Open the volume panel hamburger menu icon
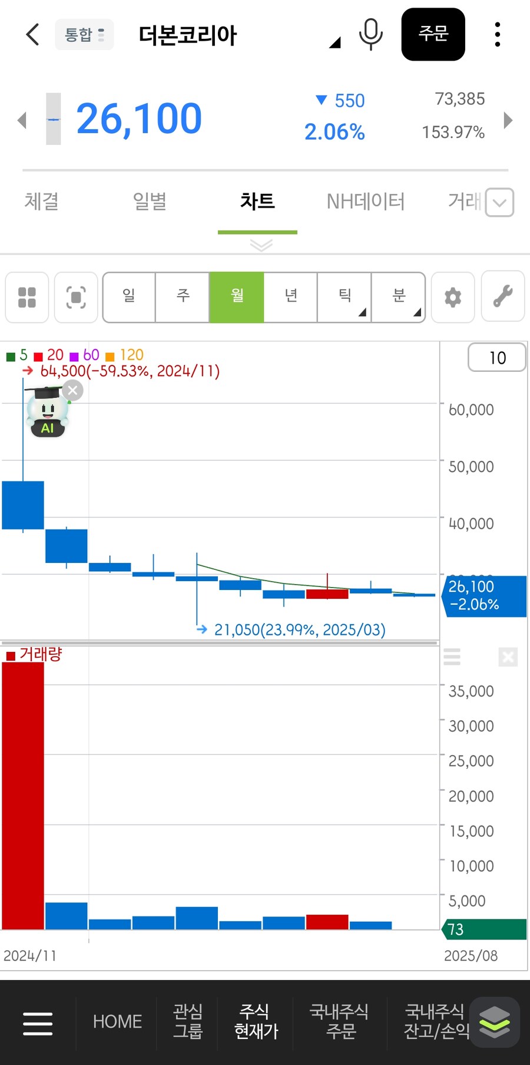Screen dimensions: 530x1065 pos(452,657)
